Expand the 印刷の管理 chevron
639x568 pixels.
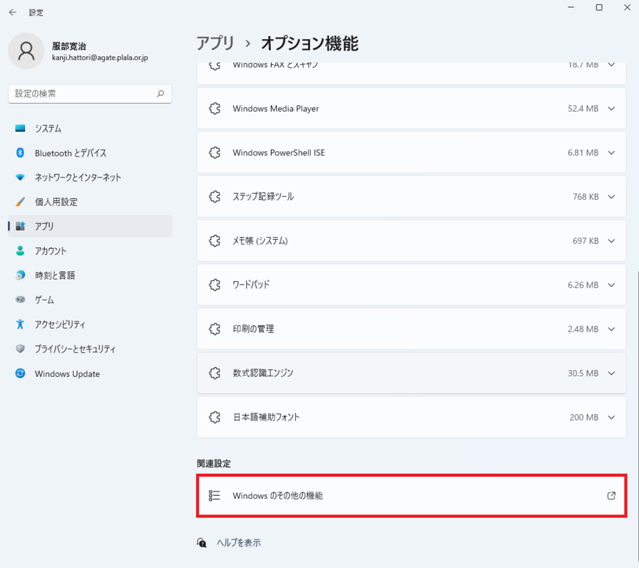[x=612, y=329]
